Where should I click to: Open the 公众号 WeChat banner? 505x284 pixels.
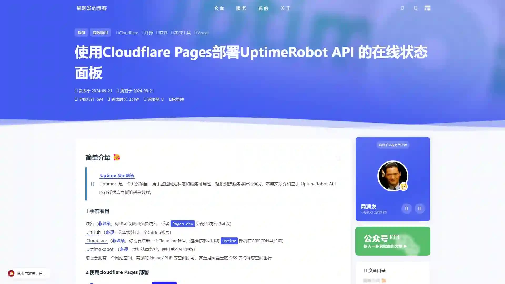coord(393,241)
